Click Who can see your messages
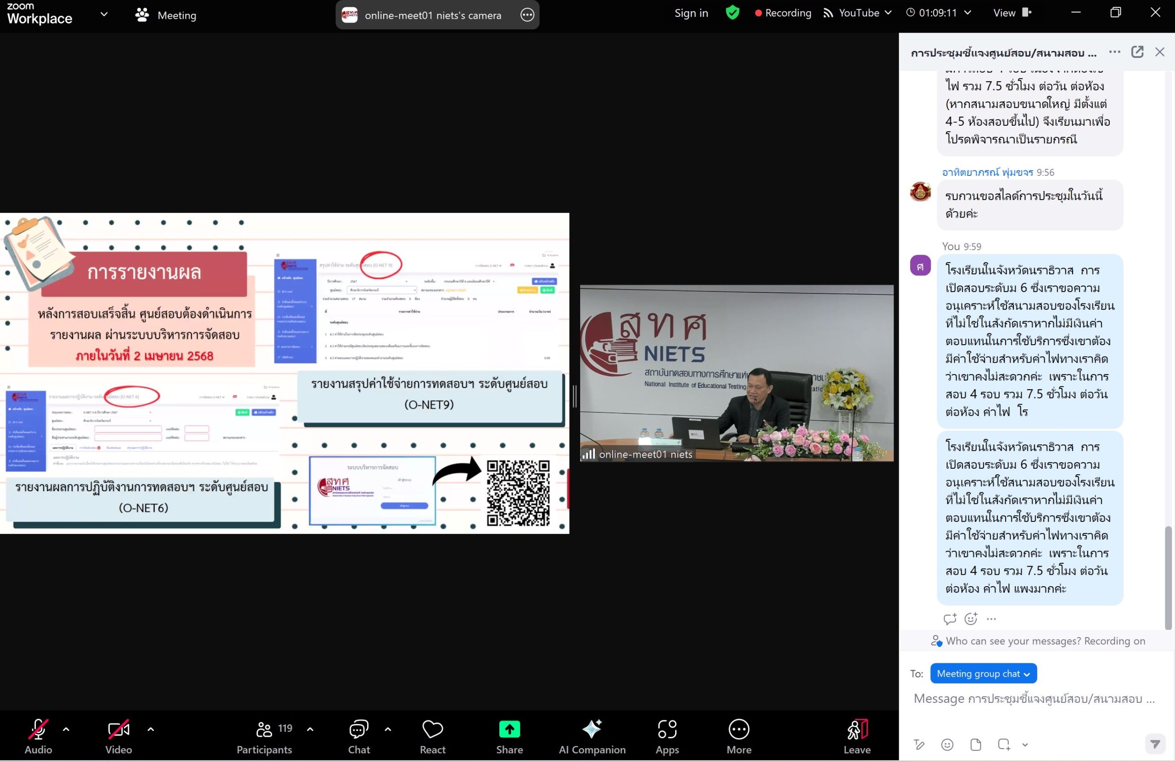The width and height of the screenshot is (1175, 762). point(1038,641)
